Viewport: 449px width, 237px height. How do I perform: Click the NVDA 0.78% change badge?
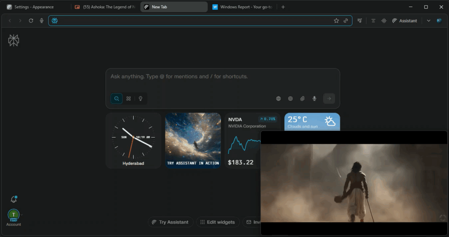[x=268, y=119]
